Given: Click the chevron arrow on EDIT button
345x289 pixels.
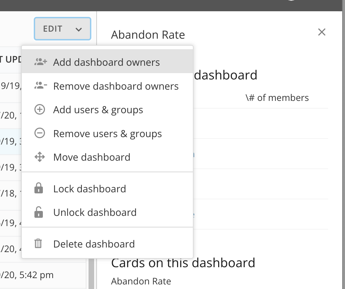Looking at the screenshot, I should point(79,29).
